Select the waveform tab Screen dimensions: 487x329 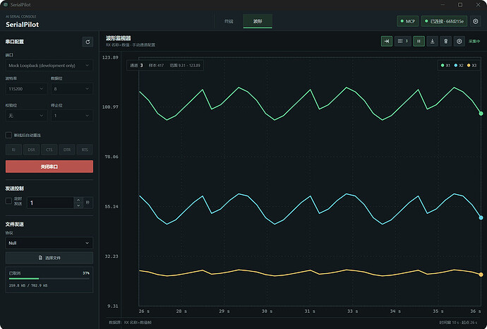point(258,21)
